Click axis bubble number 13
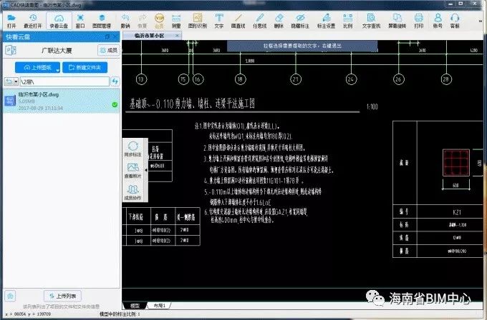The height and width of the screenshot is (320, 487). pyautogui.click(x=141, y=79)
